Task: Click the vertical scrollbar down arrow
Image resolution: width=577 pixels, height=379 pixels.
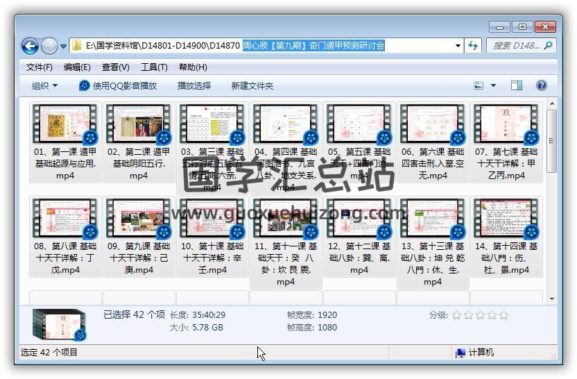Action: point(552,299)
